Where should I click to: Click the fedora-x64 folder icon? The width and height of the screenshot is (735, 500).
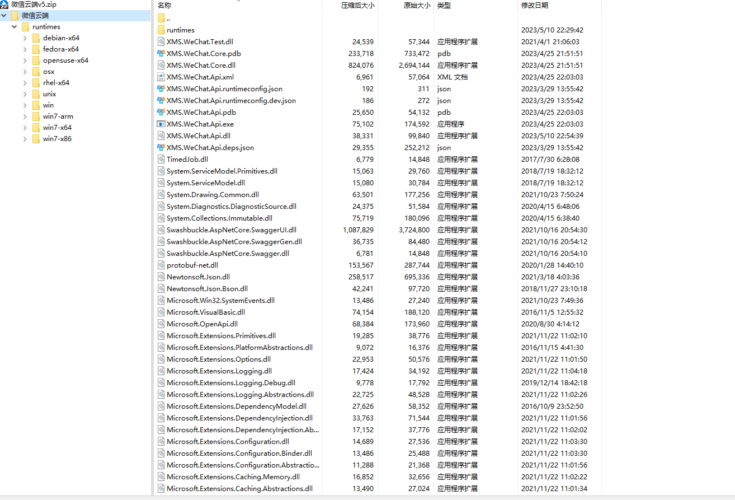pyautogui.click(x=36, y=49)
